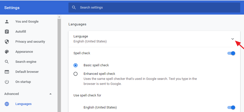Screen dimensions: 244x112
Task: Click the Autofill clipboard icon
Action: 7,32
